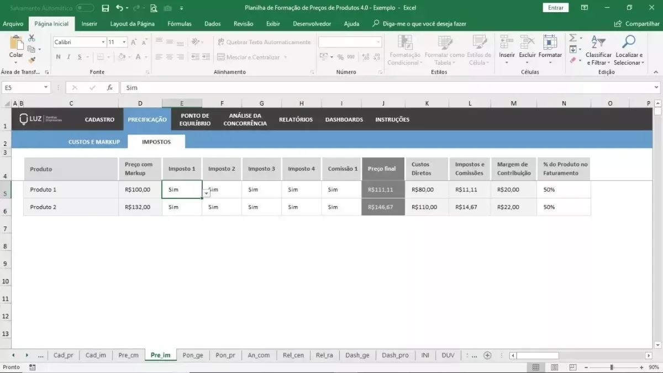The width and height of the screenshot is (663, 373).
Task: Go to CUSTOS E MARKUP section
Action: [94, 142]
